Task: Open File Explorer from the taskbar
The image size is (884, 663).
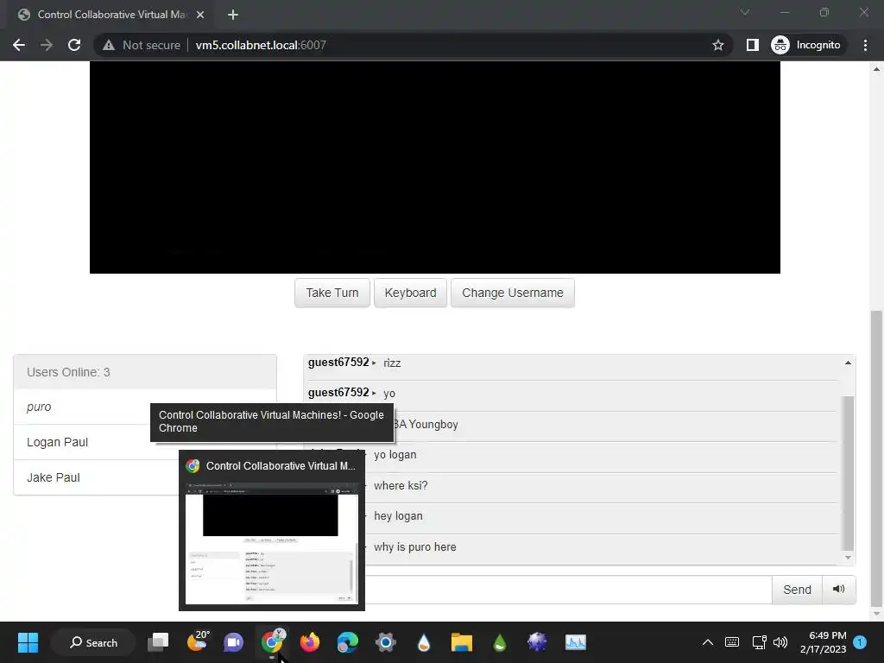Action: pos(462,642)
